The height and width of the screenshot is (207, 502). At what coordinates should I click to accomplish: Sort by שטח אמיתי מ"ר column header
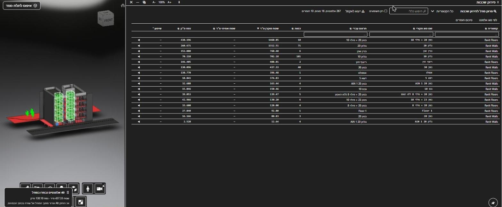click(x=224, y=28)
